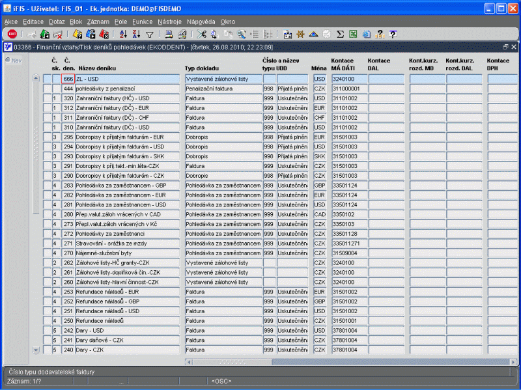The height and width of the screenshot is (390, 521).
Task: Click the account cell 311000001
Action: pos(349,89)
